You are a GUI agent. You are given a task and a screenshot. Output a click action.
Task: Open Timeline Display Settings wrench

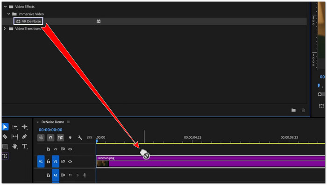[x=80, y=138]
